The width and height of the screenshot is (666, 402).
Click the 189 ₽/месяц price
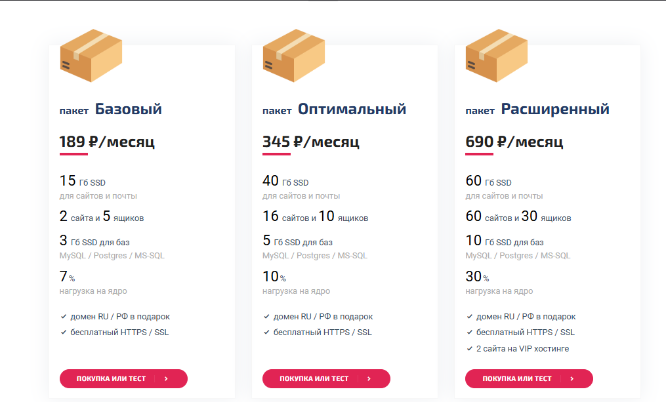coord(107,142)
